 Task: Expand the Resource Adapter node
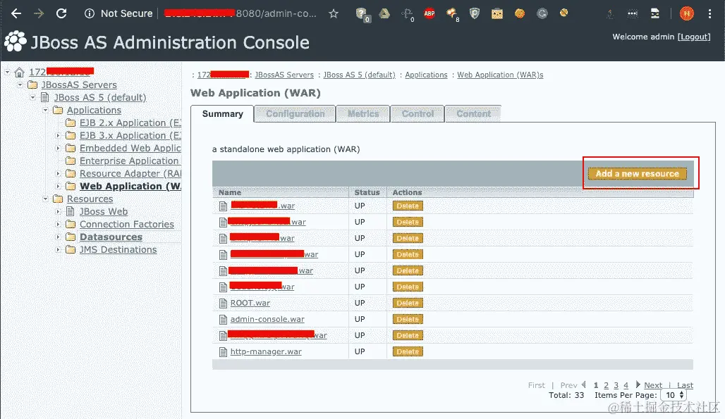click(x=58, y=173)
